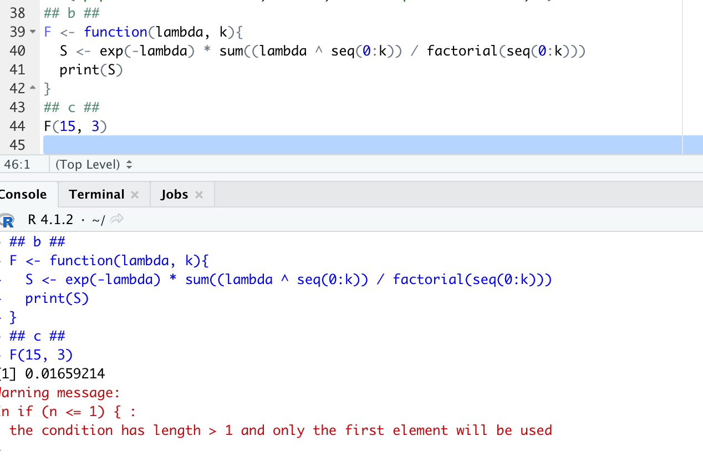Click the ~/ working directory link
The height and width of the screenshot is (466, 703).
[x=100, y=219]
